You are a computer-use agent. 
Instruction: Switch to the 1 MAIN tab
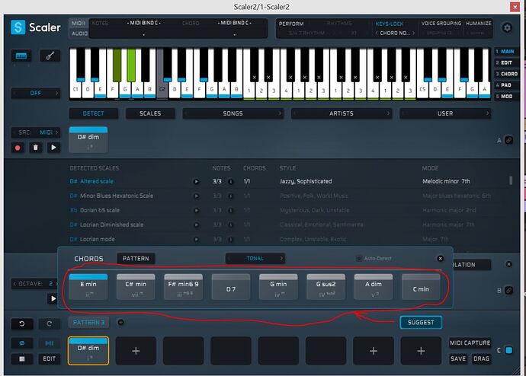(505, 51)
